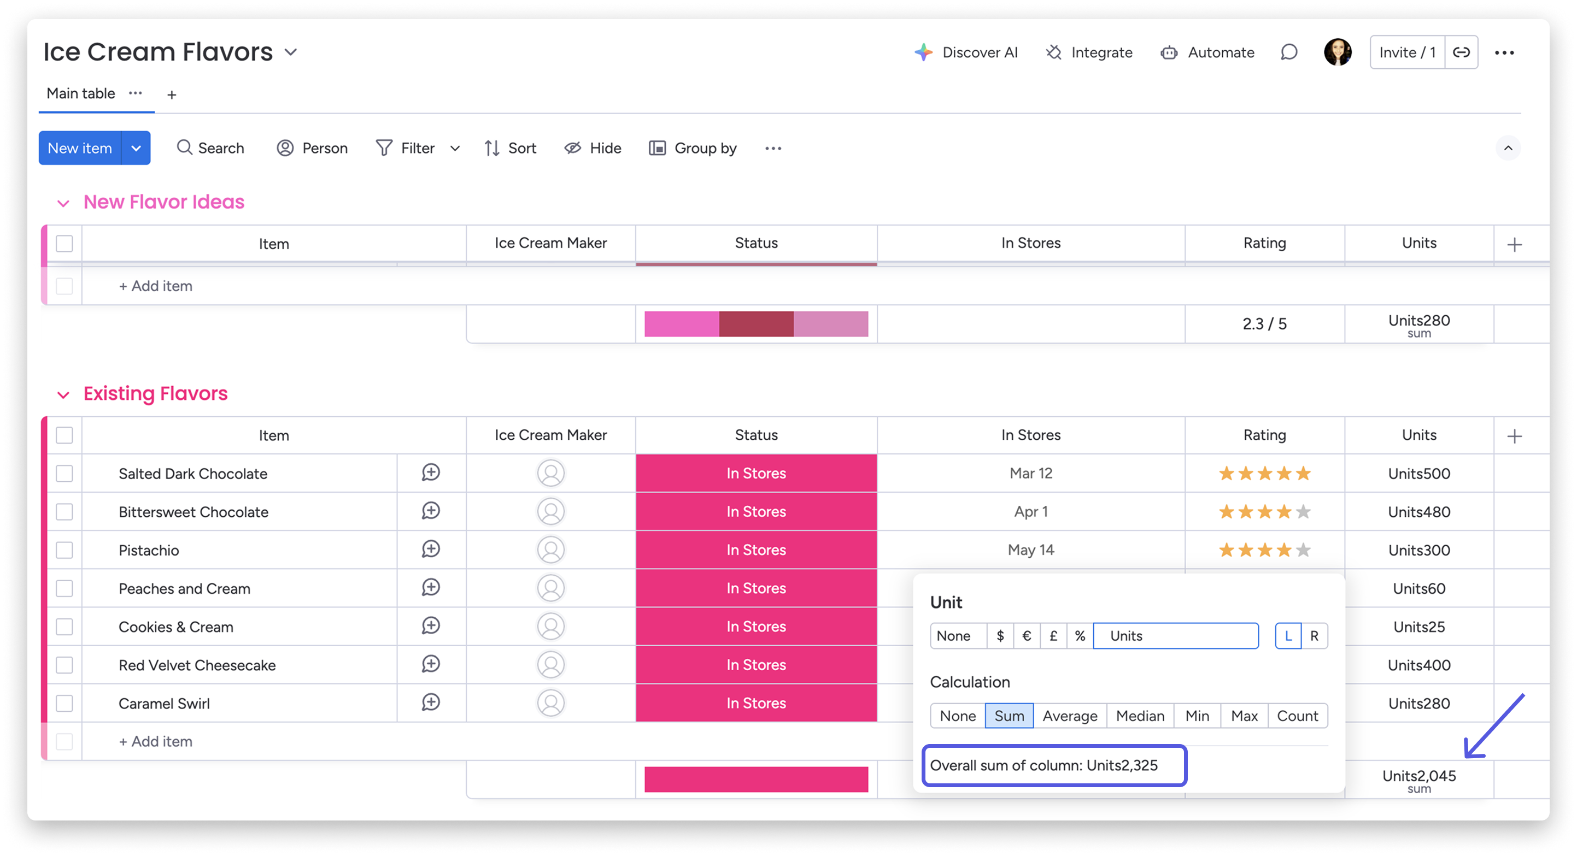
Task: Collapse the New Flavor Ideas group
Action: [x=63, y=203]
